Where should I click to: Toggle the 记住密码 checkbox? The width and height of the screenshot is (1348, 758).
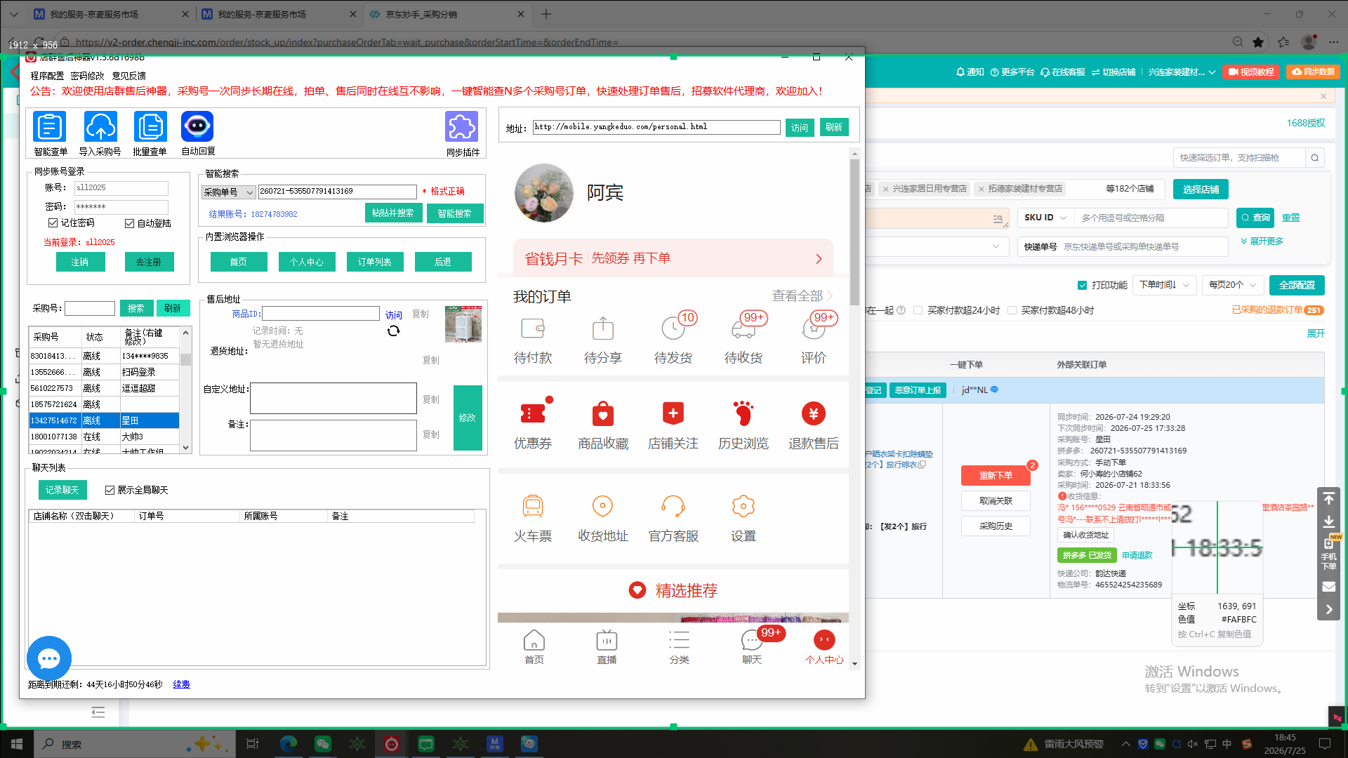pyautogui.click(x=53, y=223)
